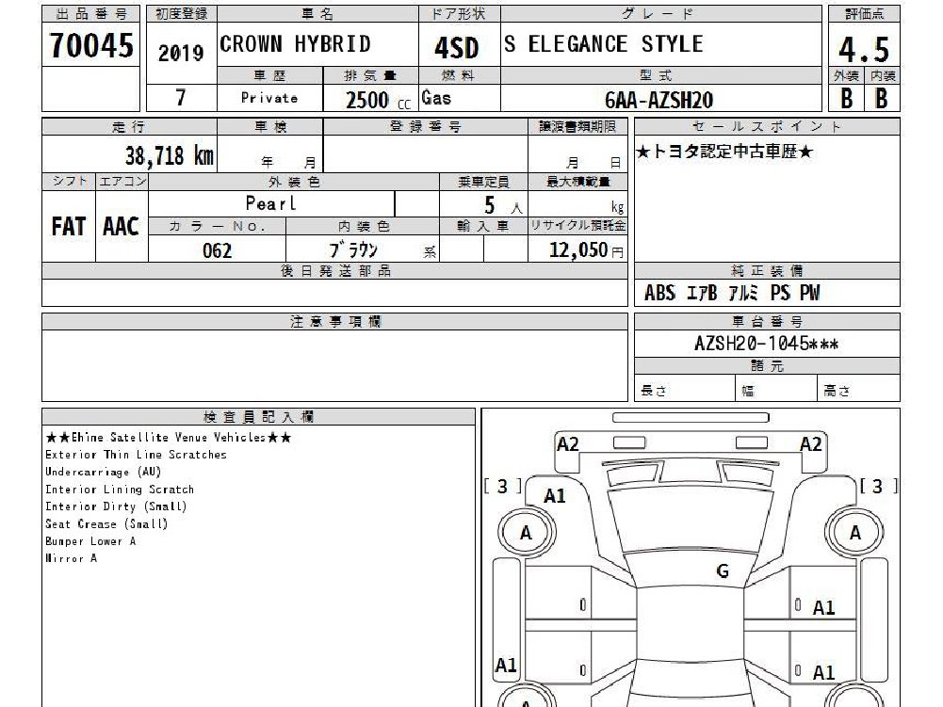
Task: Click the car name CROWN HYBRID
Action: (x=295, y=44)
